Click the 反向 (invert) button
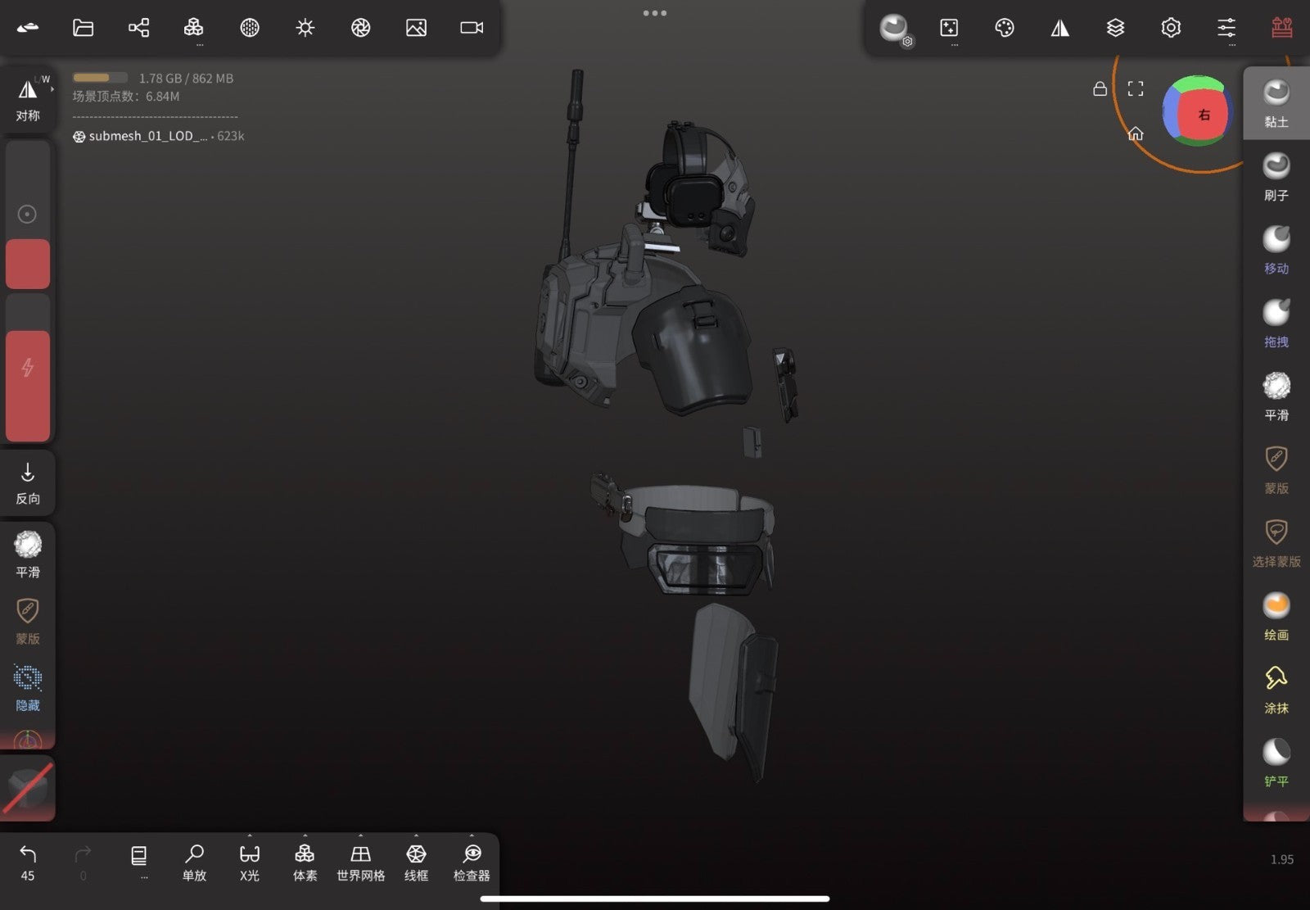This screenshot has height=910, width=1310. click(x=28, y=482)
